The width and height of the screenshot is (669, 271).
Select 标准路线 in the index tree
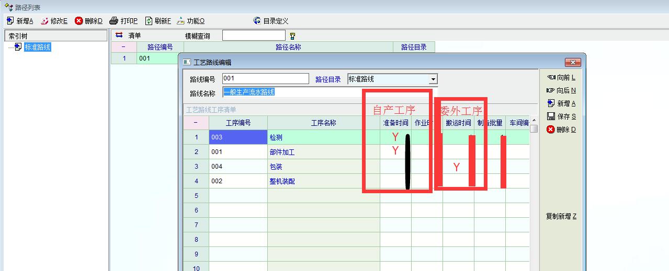[37, 47]
